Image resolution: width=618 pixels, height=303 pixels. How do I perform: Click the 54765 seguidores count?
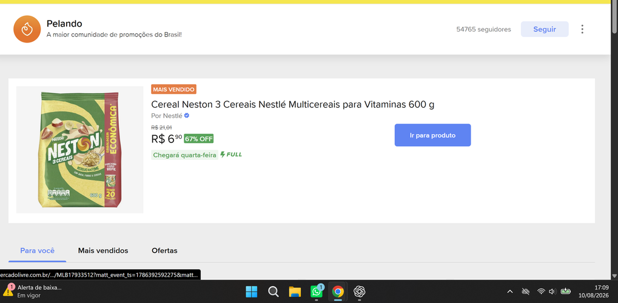tap(483, 29)
